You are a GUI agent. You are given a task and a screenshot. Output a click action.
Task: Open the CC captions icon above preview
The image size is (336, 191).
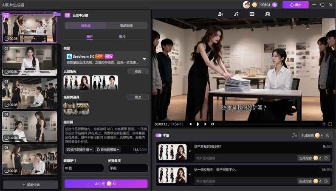click(252, 14)
